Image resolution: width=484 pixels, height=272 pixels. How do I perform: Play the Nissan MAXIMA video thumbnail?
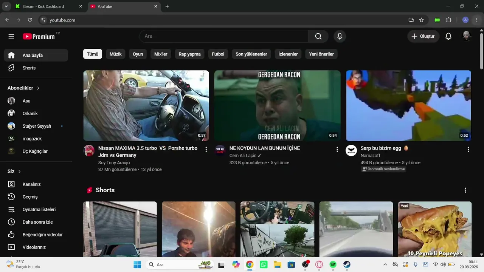[146, 106]
